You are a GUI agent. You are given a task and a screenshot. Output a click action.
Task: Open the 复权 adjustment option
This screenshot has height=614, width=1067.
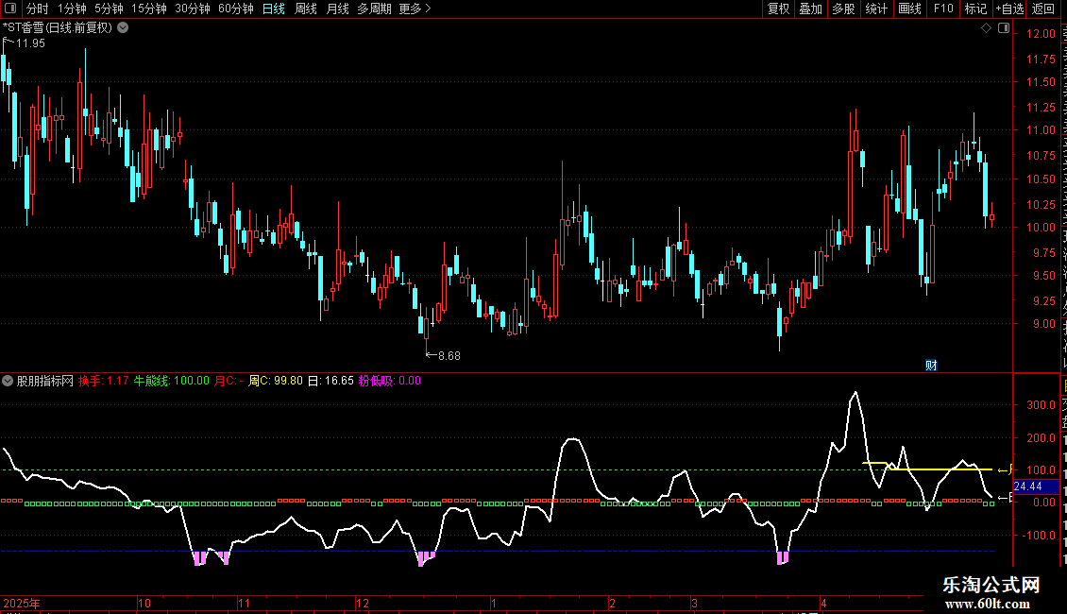tap(778, 9)
